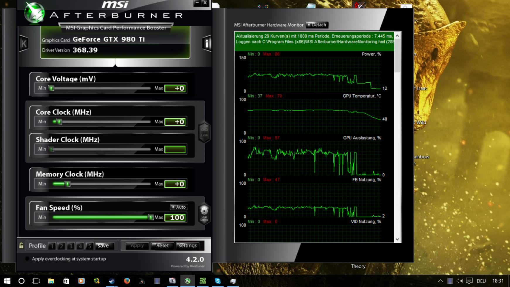Click the Kombustor K button
This screenshot has width=510, height=287.
tap(24, 44)
